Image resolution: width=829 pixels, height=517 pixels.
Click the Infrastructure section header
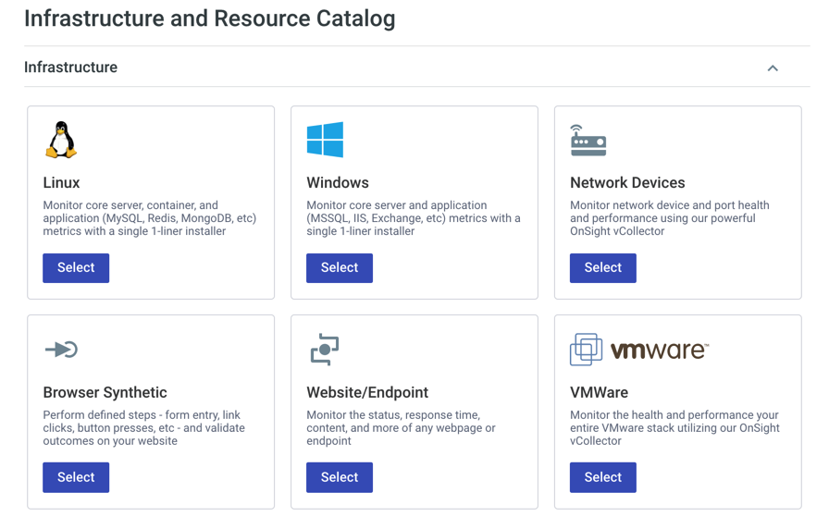pos(71,68)
